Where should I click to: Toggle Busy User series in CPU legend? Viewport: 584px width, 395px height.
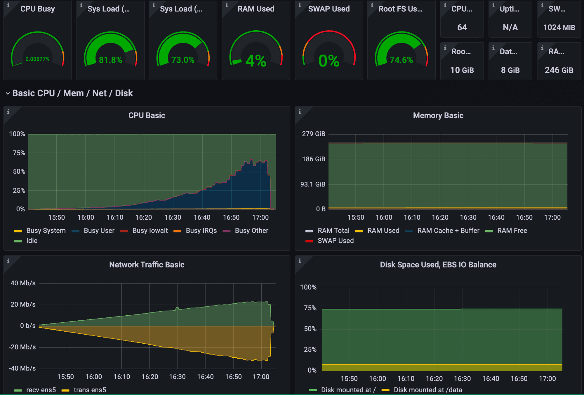(x=99, y=230)
